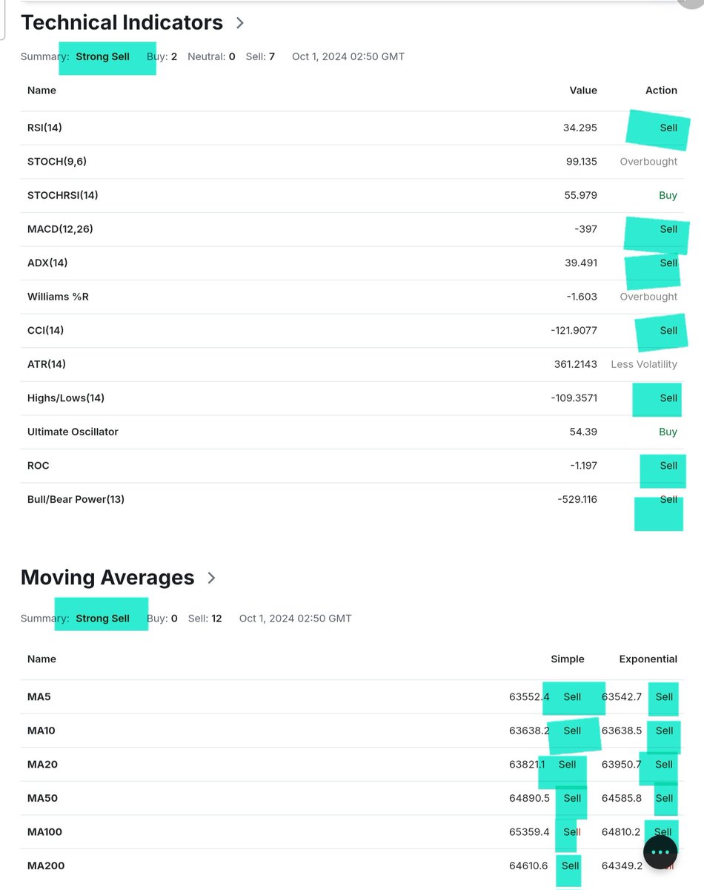Click the Exponential column header

coord(648,659)
